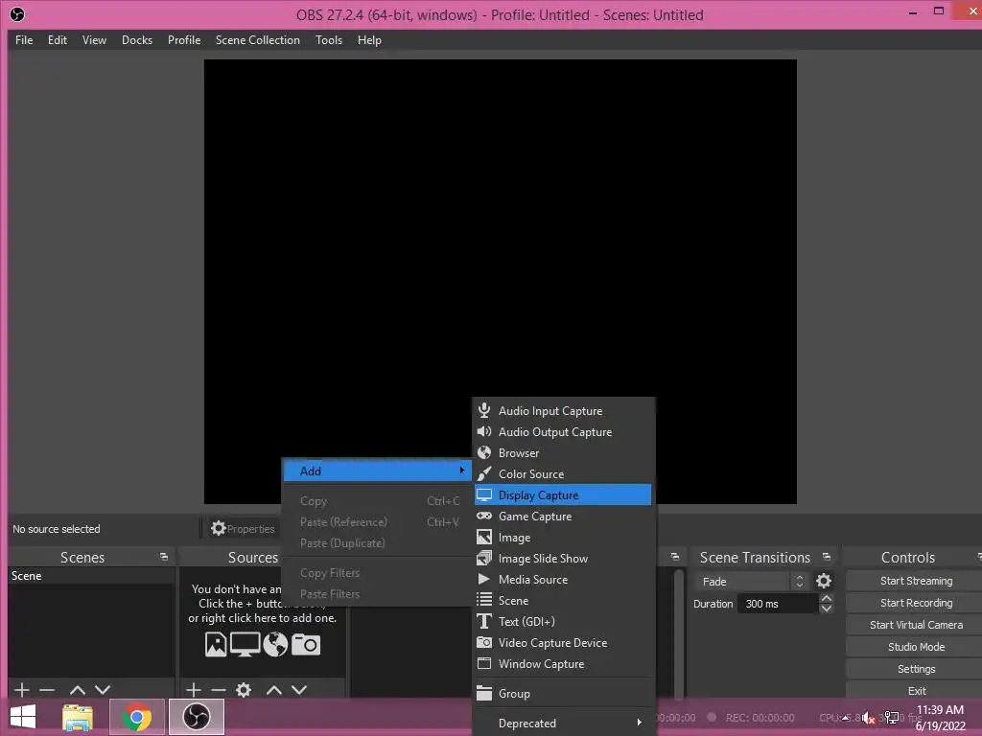Screen dimensions: 982x736
Task: Click the Properties button with gear
Action: click(x=243, y=529)
